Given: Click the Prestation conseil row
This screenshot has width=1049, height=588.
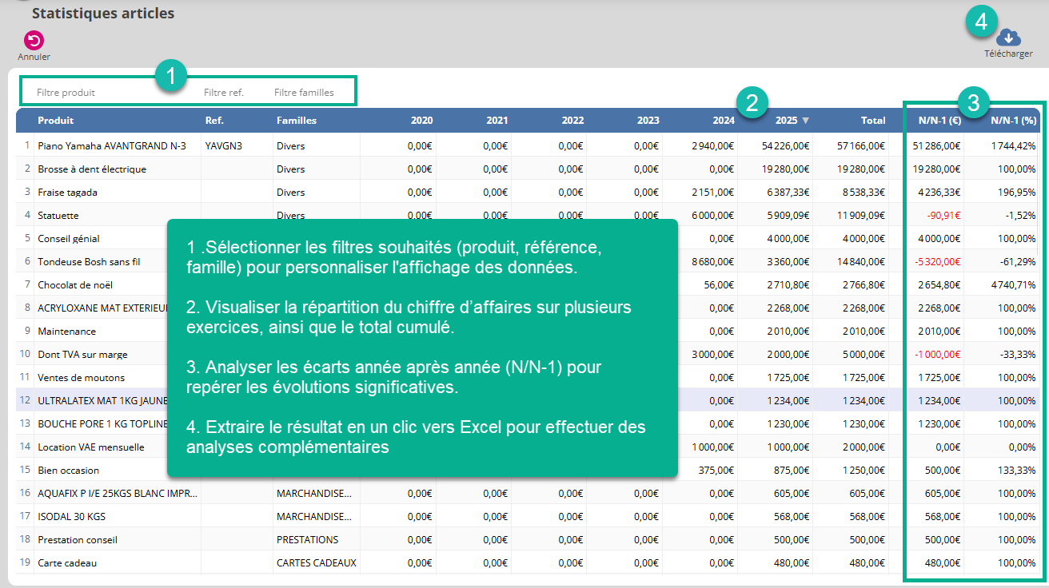Looking at the screenshot, I should point(78,540).
